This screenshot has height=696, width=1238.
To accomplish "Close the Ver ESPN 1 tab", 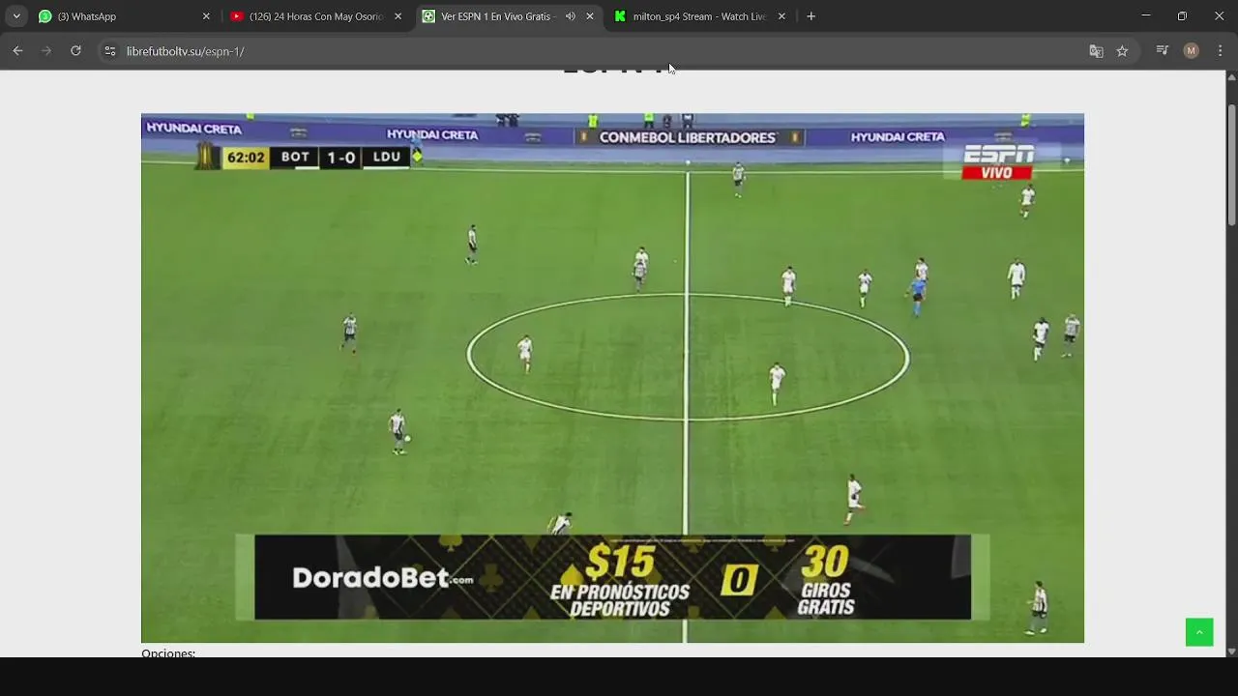I will (x=590, y=16).
